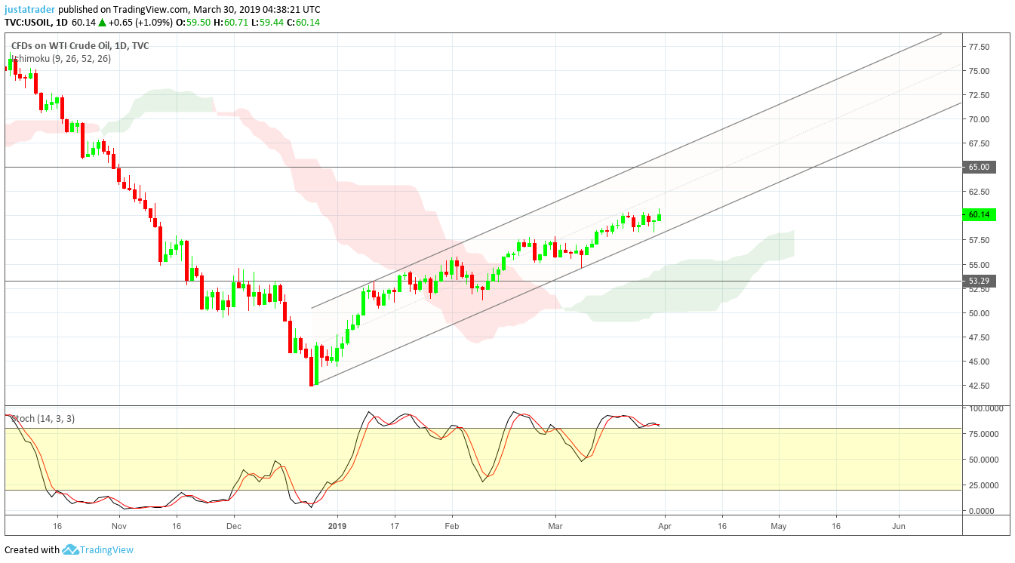The image size is (1015, 563).
Task: Click the 70.00 price scale label
Action: point(979,119)
